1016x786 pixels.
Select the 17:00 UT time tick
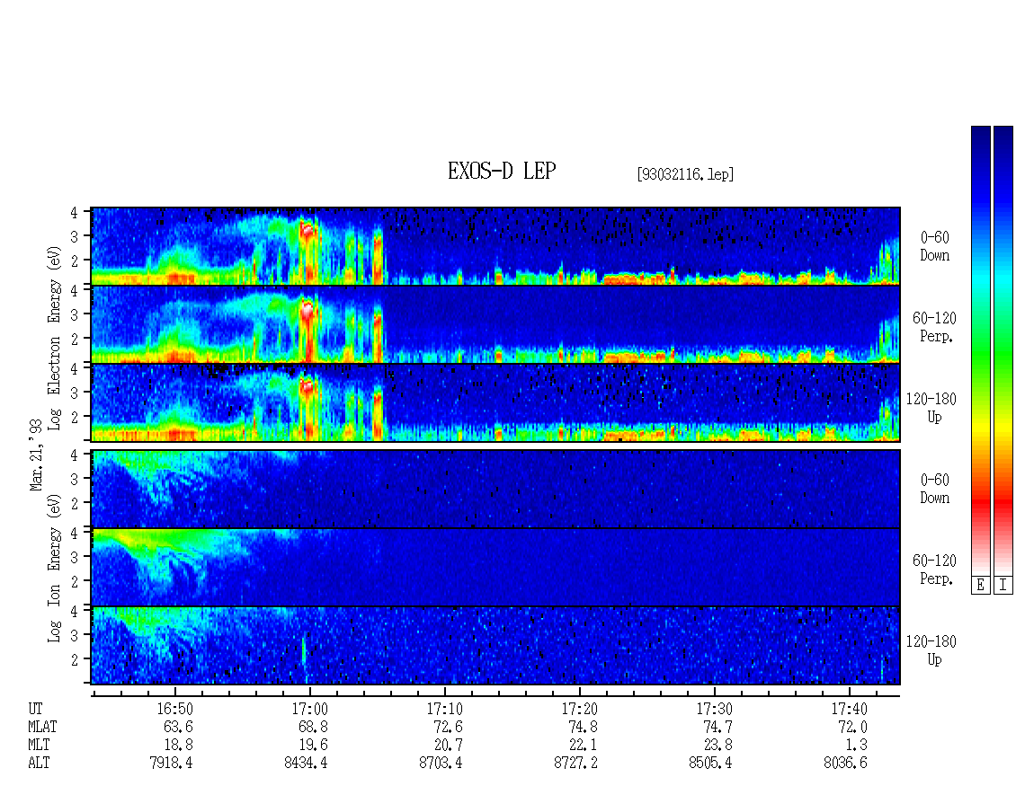pos(309,709)
